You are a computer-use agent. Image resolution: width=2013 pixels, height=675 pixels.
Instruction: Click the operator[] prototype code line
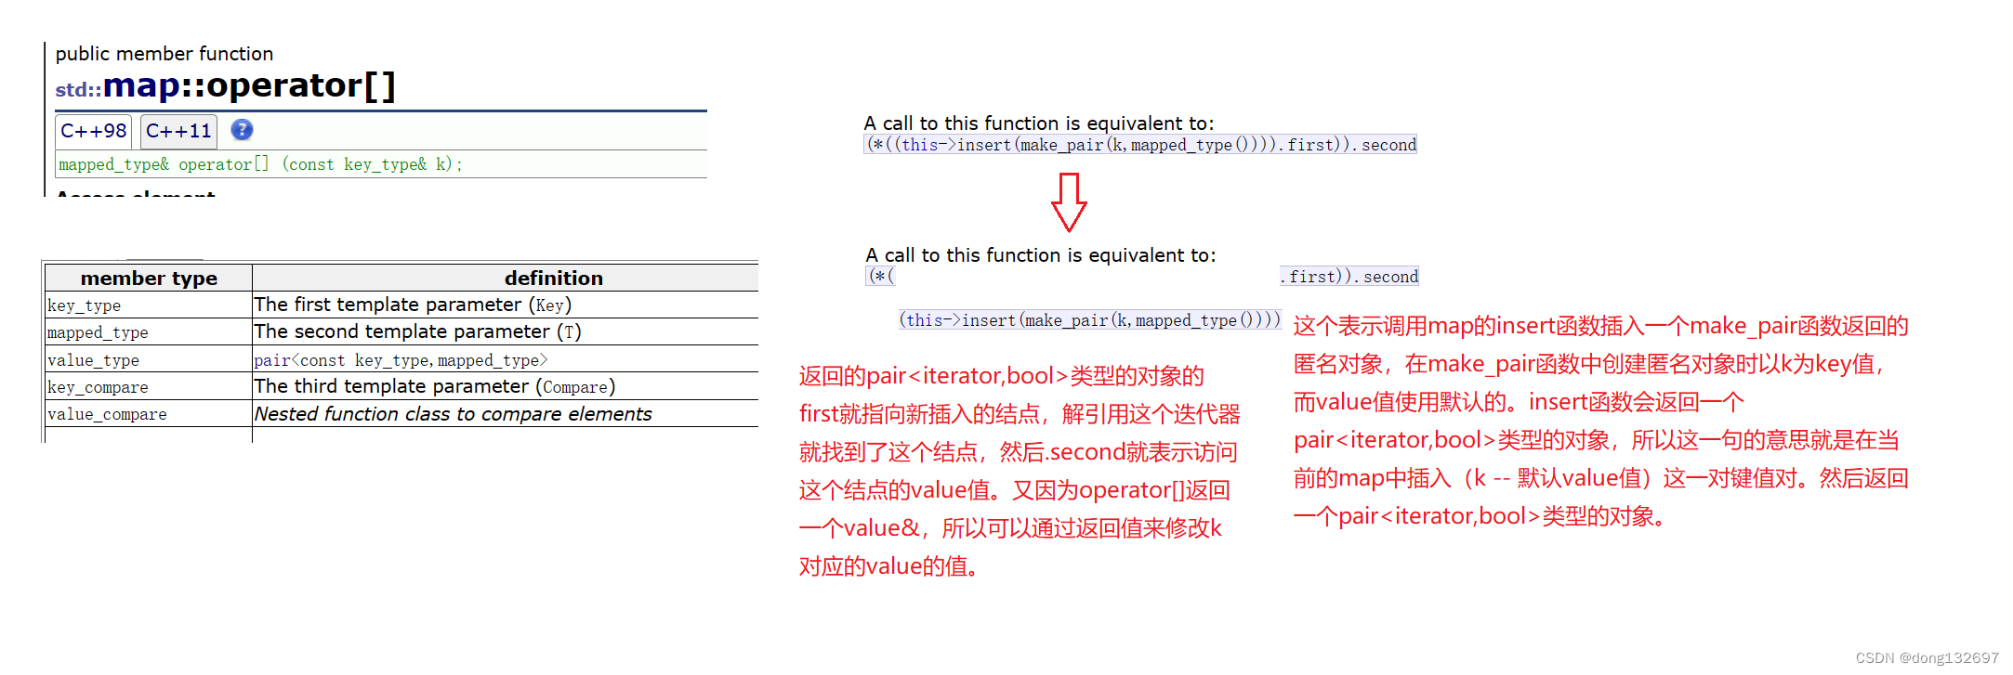pyautogui.click(x=260, y=164)
